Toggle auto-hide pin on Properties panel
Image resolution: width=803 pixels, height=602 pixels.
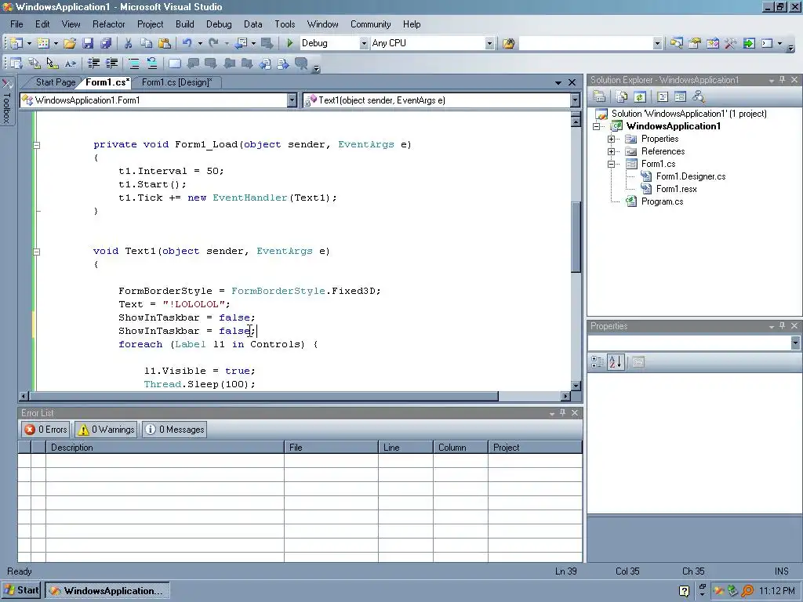coord(782,326)
